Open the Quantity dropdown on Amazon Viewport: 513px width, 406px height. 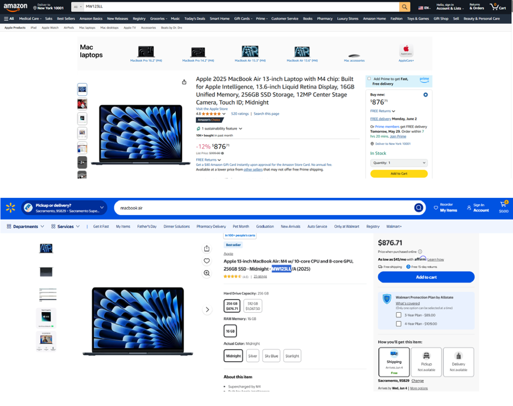tap(399, 163)
